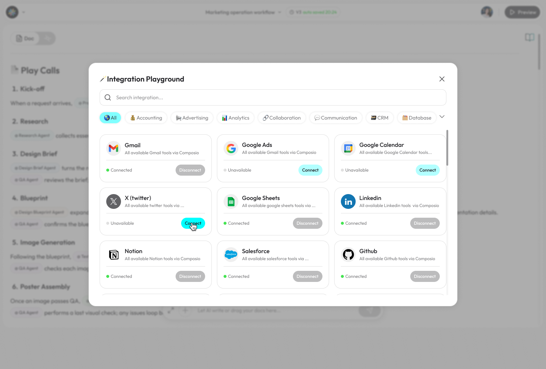Screen dimensions: 546x369
Task: Click the Github octocat logo icon
Action: 348,255
